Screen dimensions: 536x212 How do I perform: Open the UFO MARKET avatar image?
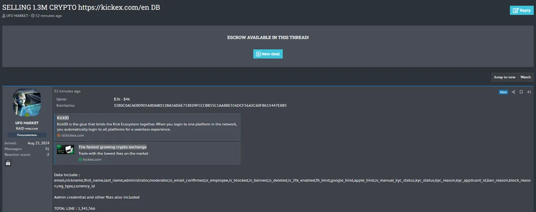point(27,103)
